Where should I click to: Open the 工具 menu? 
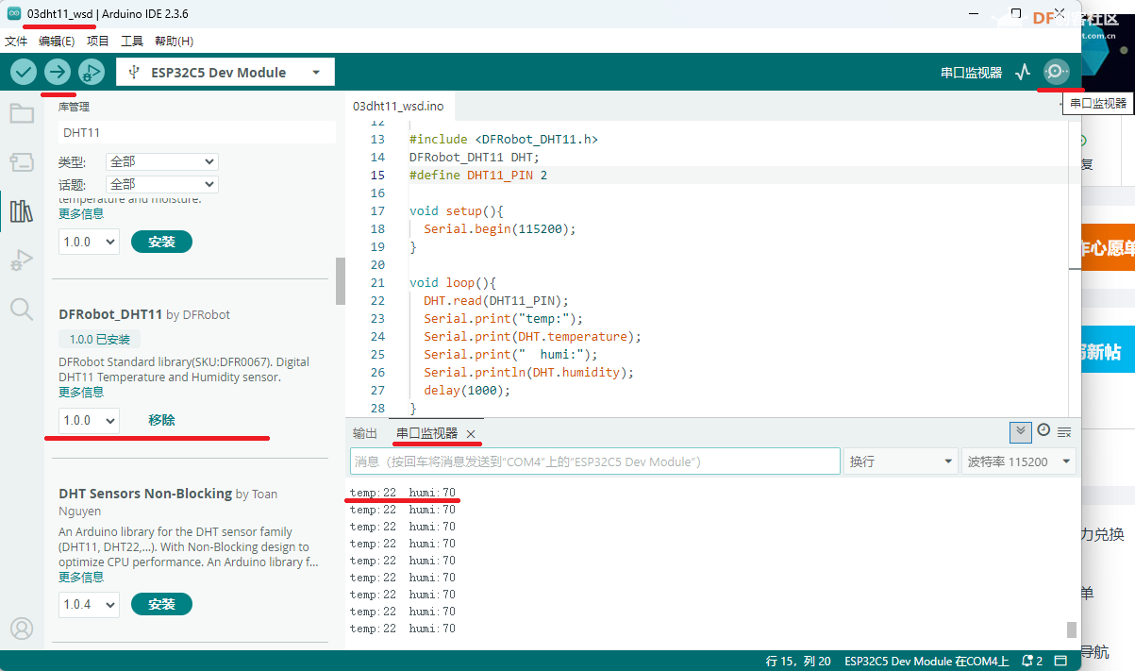coord(132,41)
